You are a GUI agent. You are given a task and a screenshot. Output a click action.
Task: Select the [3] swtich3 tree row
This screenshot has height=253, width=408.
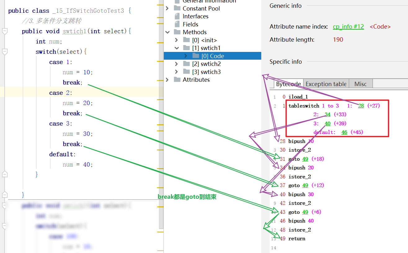[x=213, y=72]
